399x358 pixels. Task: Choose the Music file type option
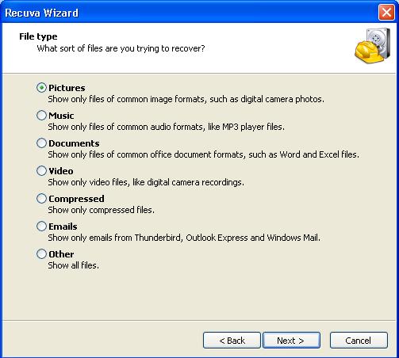click(x=41, y=116)
